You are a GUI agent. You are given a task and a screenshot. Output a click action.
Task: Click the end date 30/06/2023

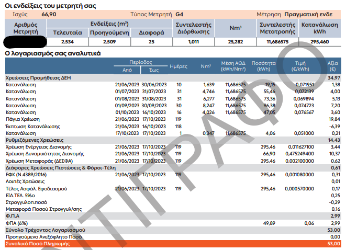154,85
